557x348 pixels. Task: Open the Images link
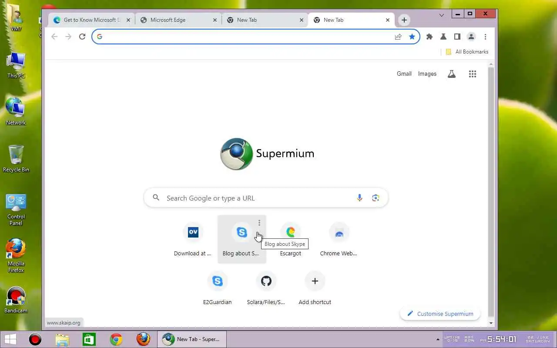[x=427, y=74]
